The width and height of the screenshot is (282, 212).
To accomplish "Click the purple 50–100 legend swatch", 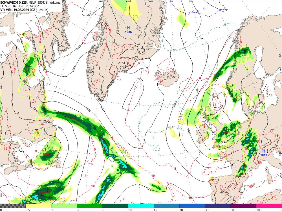I will click(x=244, y=206).
